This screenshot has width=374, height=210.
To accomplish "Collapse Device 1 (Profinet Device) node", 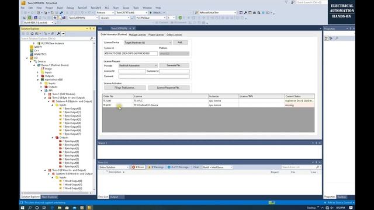I will [34, 65].
